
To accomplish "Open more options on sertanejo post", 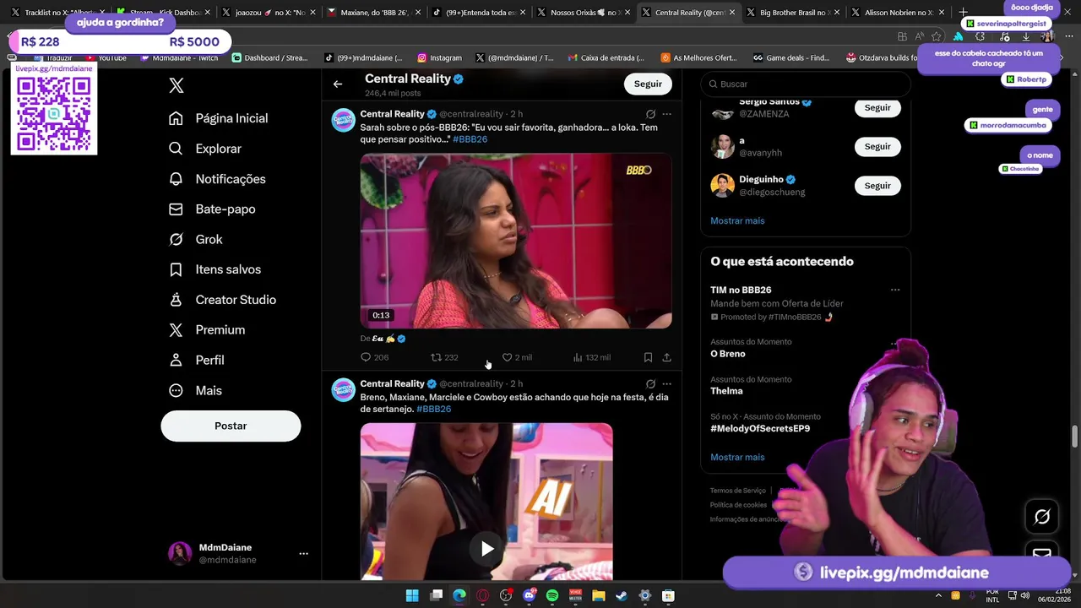I will click(x=666, y=384).
